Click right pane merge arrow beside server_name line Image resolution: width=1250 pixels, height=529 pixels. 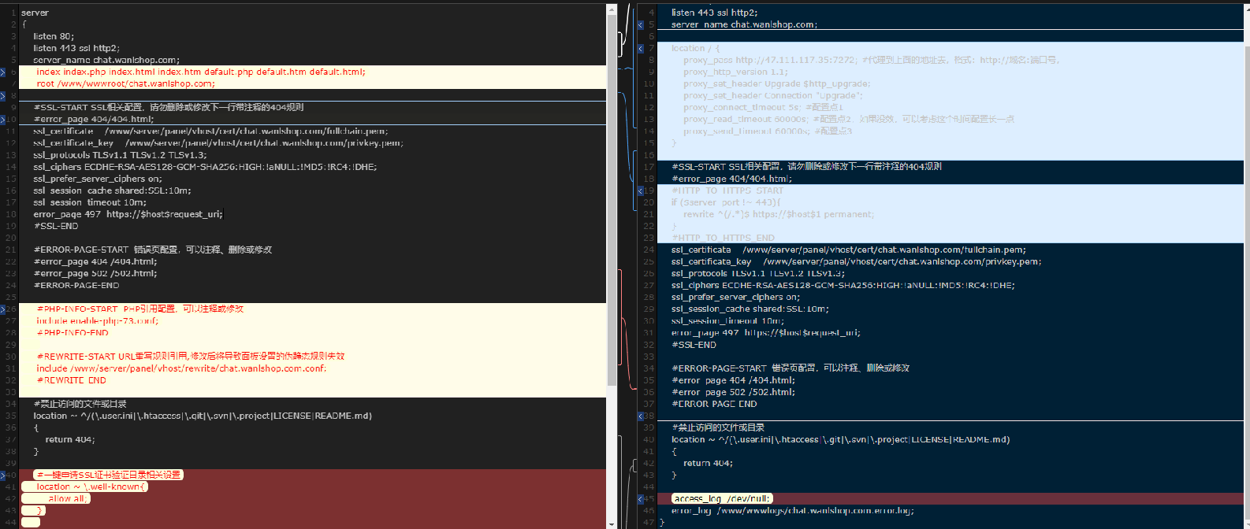pos(641,24)
